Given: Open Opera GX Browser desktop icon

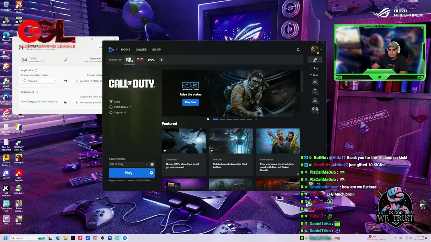Looking at the screenshot, I should (x=6, y=53).
